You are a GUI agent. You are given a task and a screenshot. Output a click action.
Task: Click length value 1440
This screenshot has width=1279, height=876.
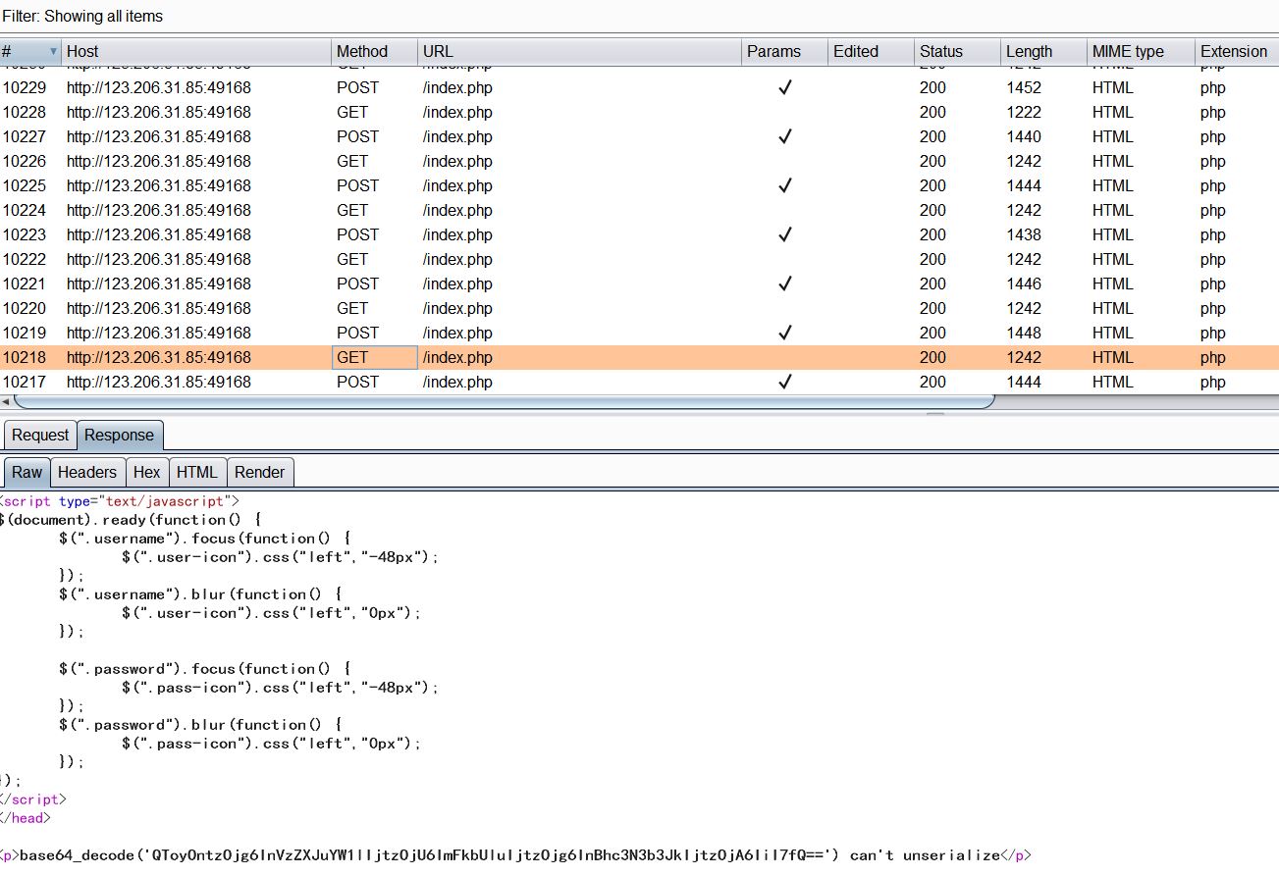click(1024, 136)
